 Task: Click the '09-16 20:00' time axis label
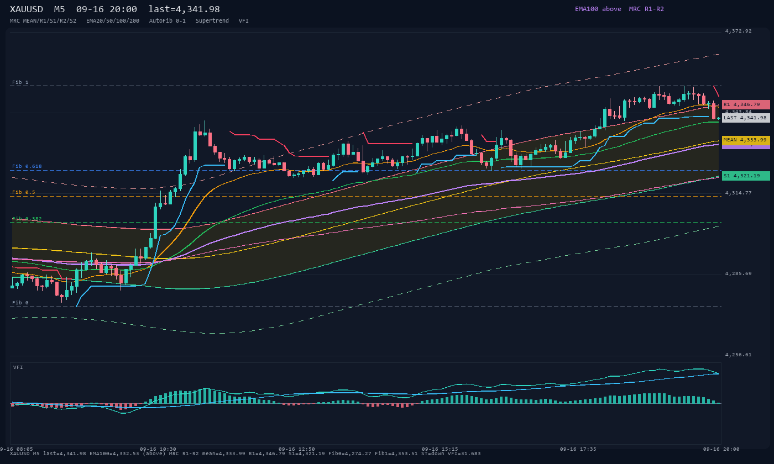721,449
